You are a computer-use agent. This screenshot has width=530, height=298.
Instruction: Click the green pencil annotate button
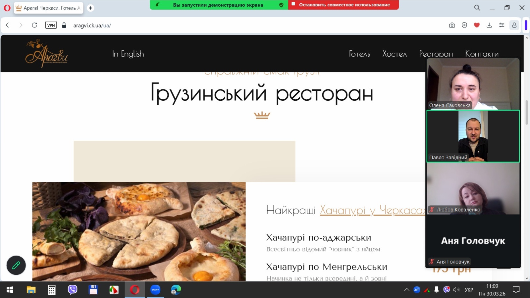pyautogui.click(x=16, y=265)
